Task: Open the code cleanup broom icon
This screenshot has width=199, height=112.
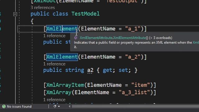Action: (55, 106)
